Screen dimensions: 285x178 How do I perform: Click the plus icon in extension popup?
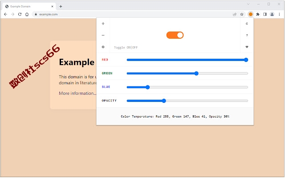click(x=103, y=24)
